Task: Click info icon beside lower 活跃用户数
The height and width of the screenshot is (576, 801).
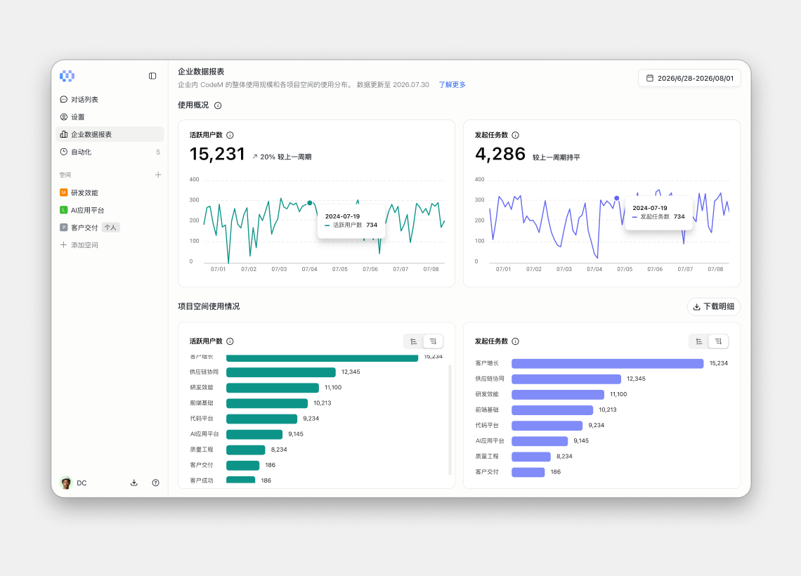Action: pyautogui.click(x=230, y=341)
